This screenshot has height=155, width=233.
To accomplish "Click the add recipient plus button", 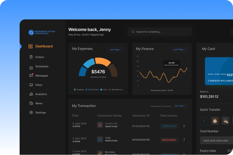I will pyautogui.click(x=204, y=120).
